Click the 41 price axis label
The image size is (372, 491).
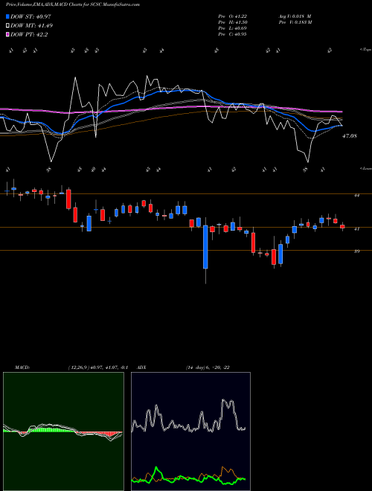click(x=356, y=229)
